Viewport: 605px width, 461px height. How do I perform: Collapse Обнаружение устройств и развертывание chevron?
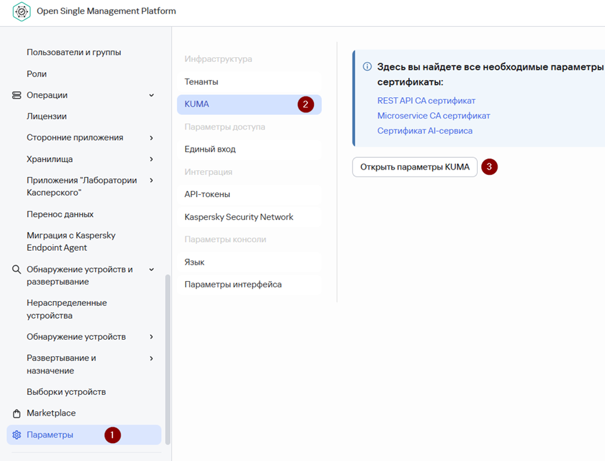point(151,269)
